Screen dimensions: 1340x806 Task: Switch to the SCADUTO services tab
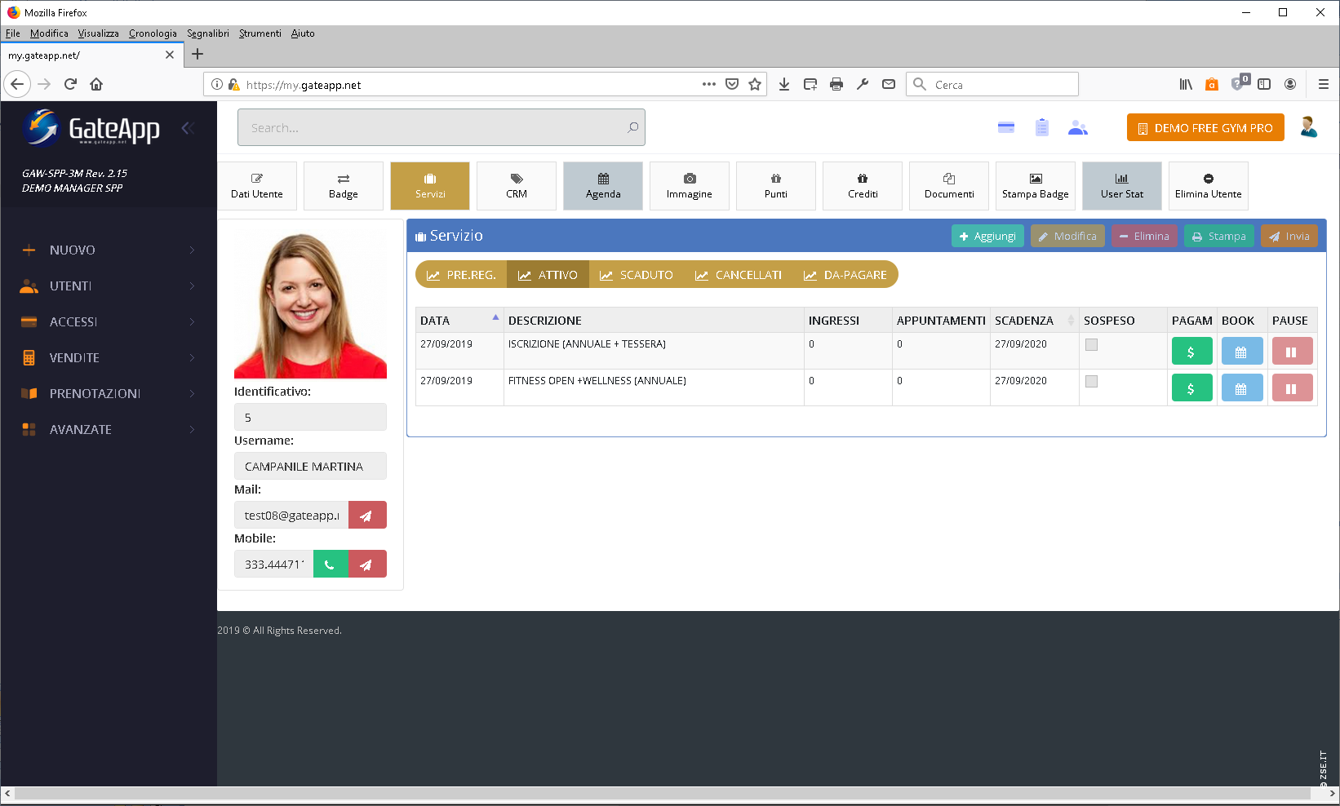637,275
